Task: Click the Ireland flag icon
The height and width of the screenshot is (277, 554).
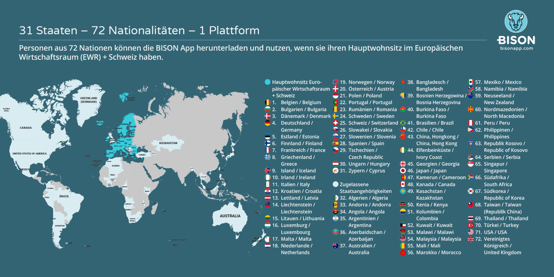Action: 268,178
